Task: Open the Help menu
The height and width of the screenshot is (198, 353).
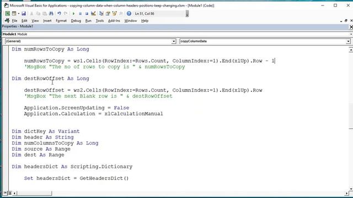Action: [145, 21]
